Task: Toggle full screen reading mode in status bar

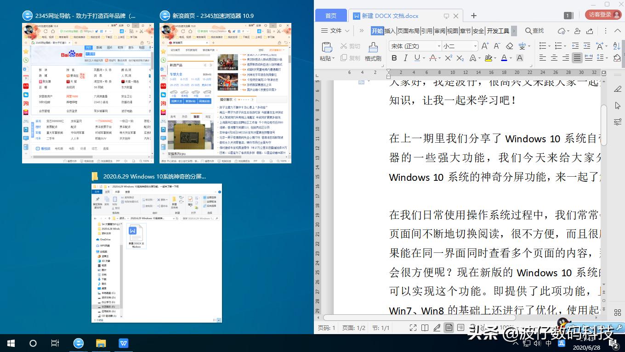Action: click(413, 327)
